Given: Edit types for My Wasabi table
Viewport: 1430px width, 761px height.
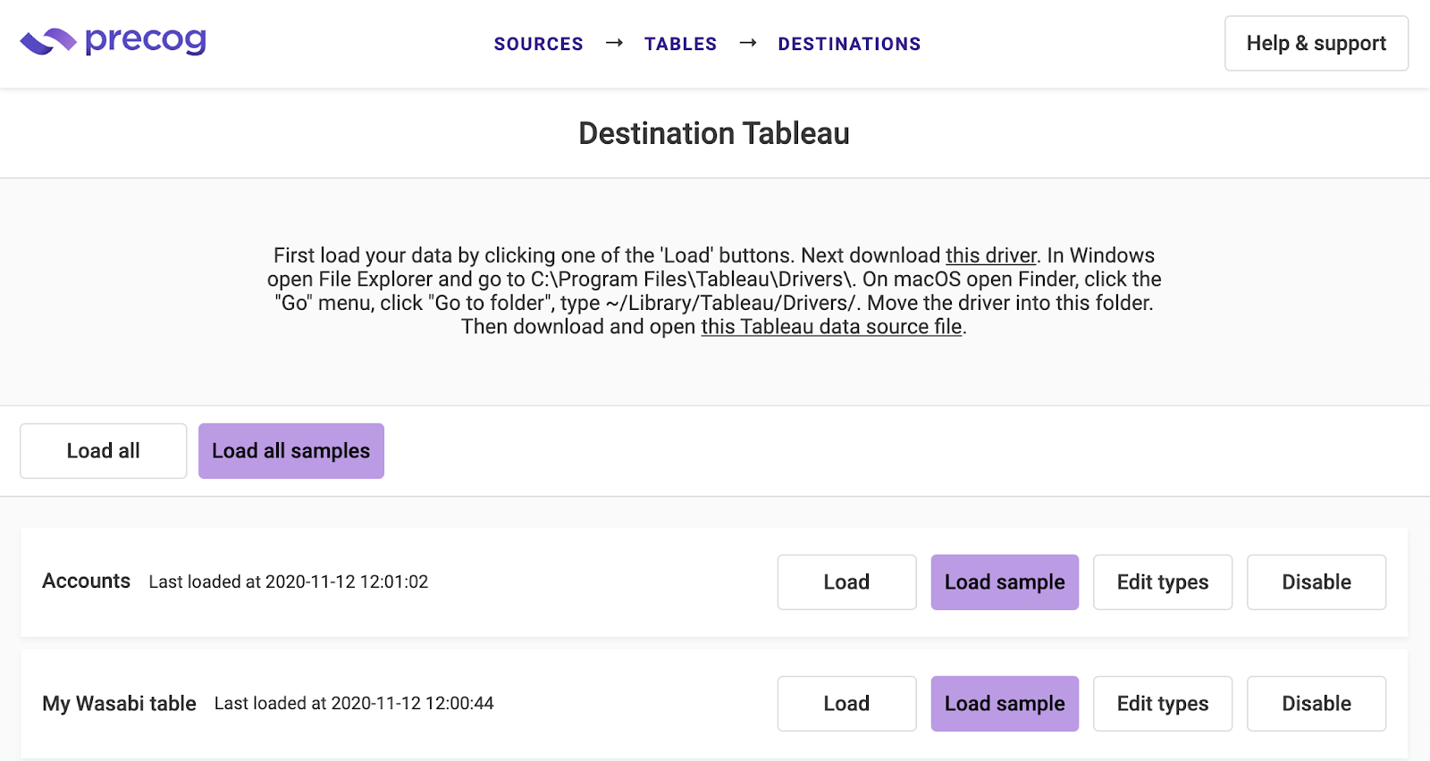Looking at the screenshot, I should coord(1163,704).
